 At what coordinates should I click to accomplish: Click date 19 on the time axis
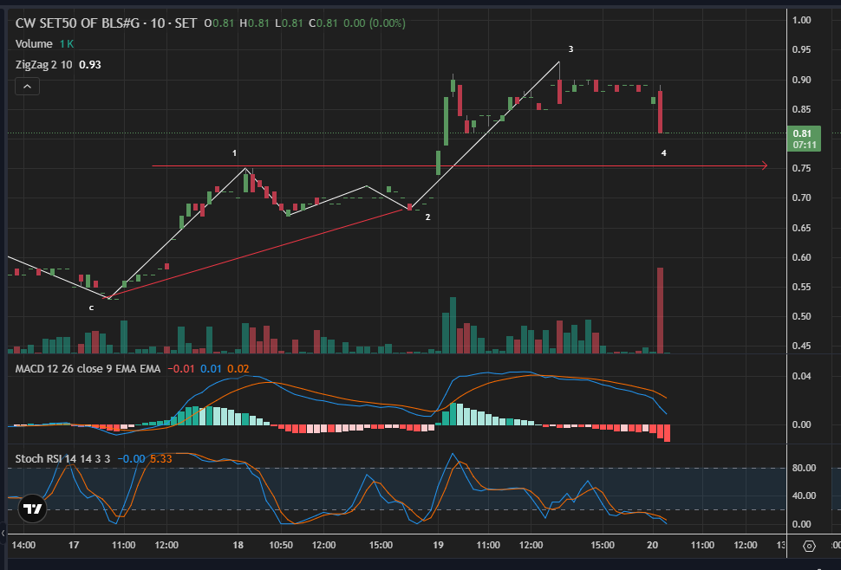[438, 545]
